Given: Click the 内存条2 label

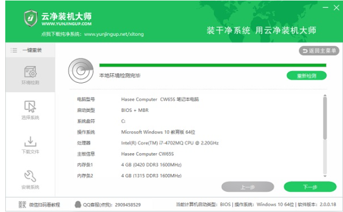Looking at the screenshot, I should pos(85,176).
